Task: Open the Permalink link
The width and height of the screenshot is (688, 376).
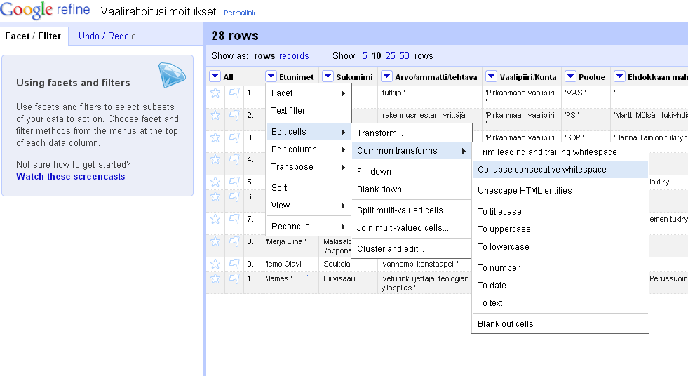Action: coord(239,13)
